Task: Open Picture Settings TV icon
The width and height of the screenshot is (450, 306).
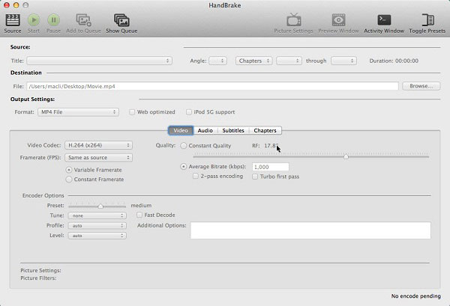Action: pos(293,20)
